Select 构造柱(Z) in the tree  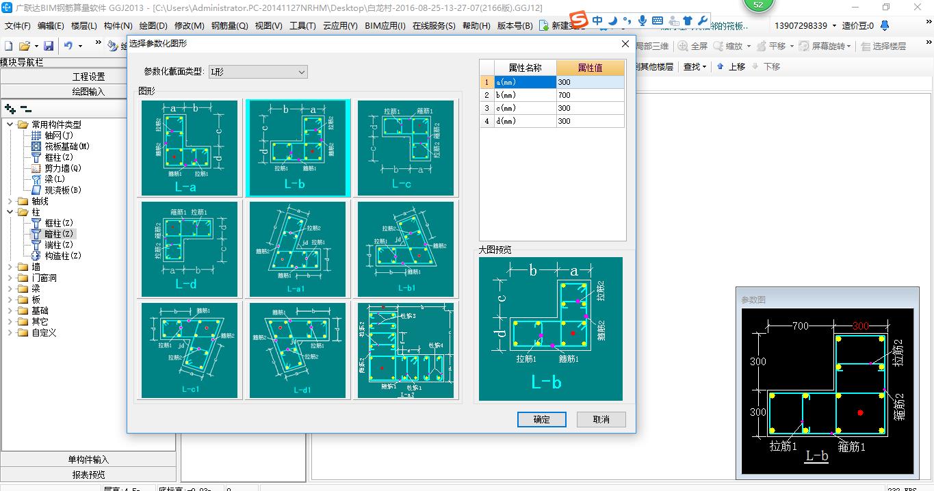63,256
